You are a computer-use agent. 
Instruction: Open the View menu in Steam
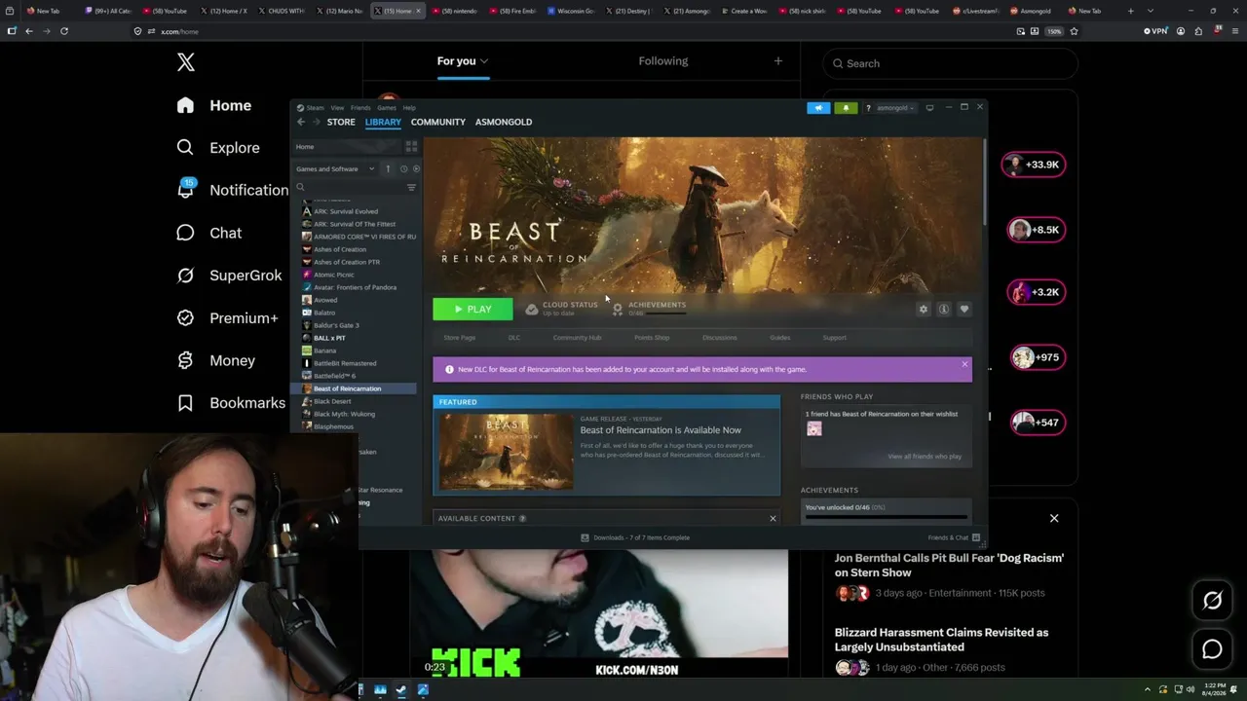pos(337,108)
